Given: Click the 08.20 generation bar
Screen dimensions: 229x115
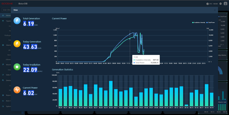Looking at the screenshot, I should (60, 98).
